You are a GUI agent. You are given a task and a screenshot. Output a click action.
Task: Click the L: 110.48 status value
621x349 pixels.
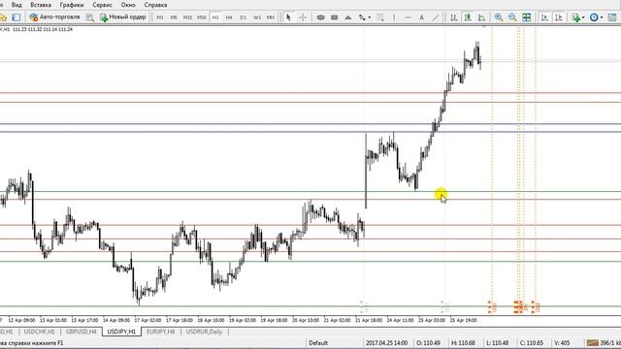click(498, 343)
